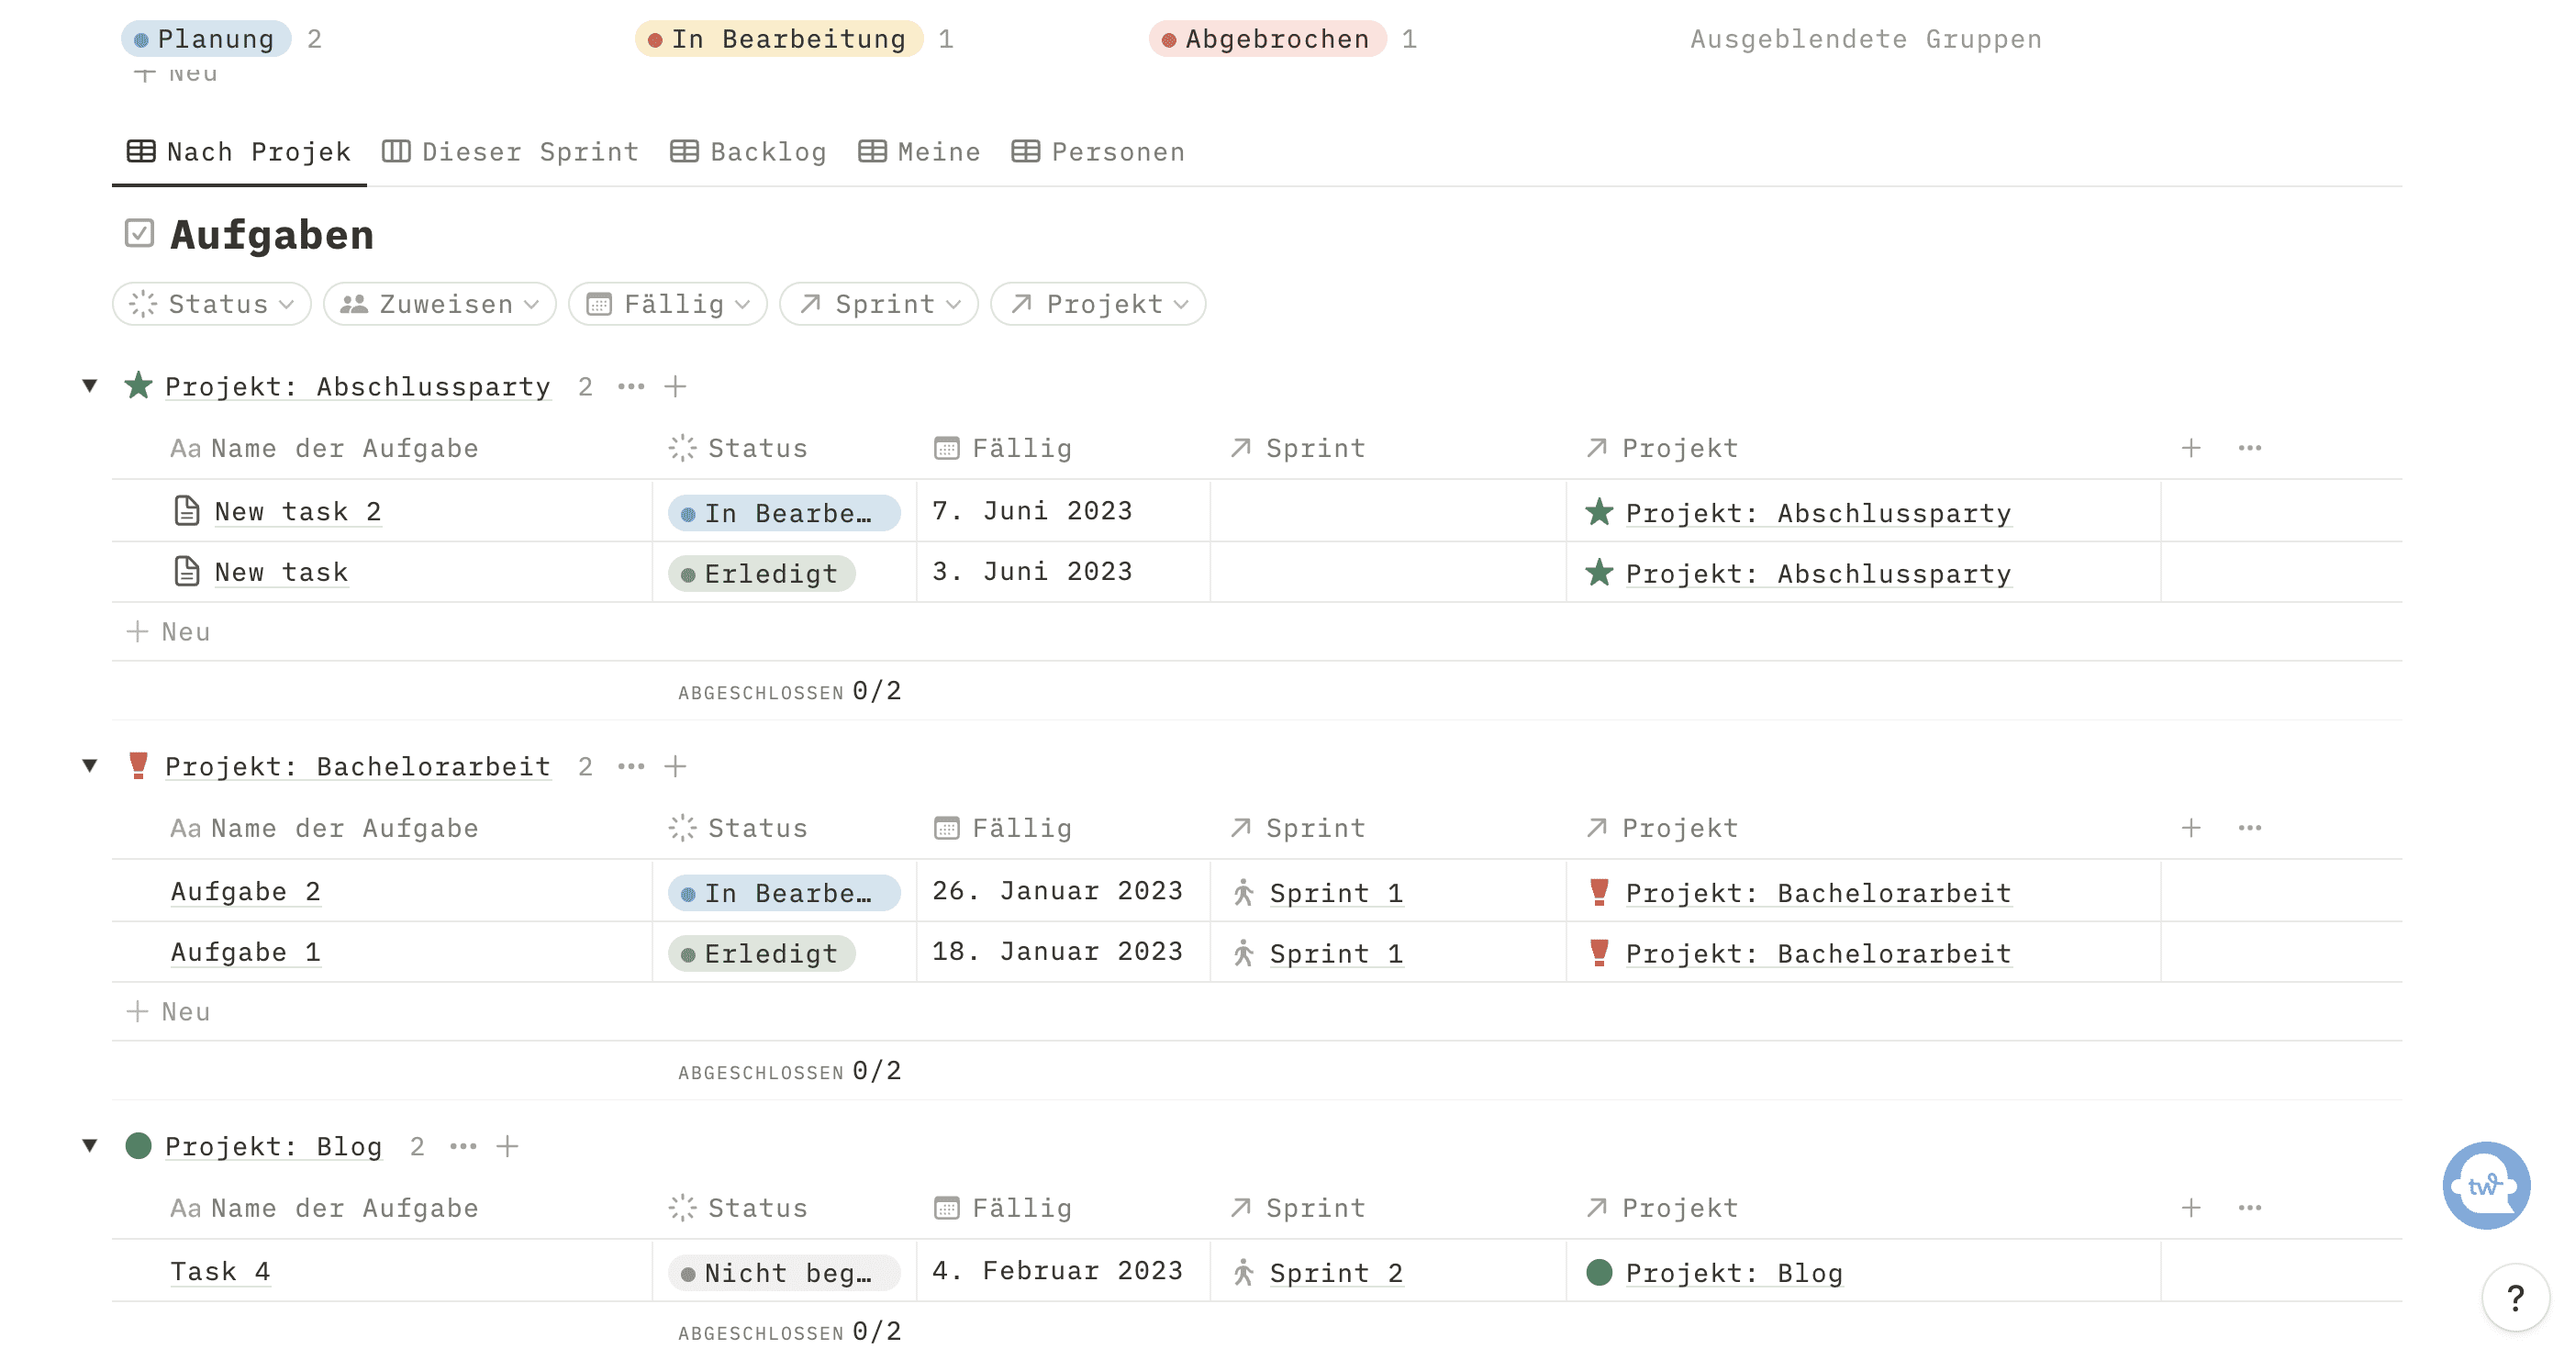The width and height of the screenshot is (2564, 1360).
Task: Open the Task 4 page
Action: [x=220, y=1273]
